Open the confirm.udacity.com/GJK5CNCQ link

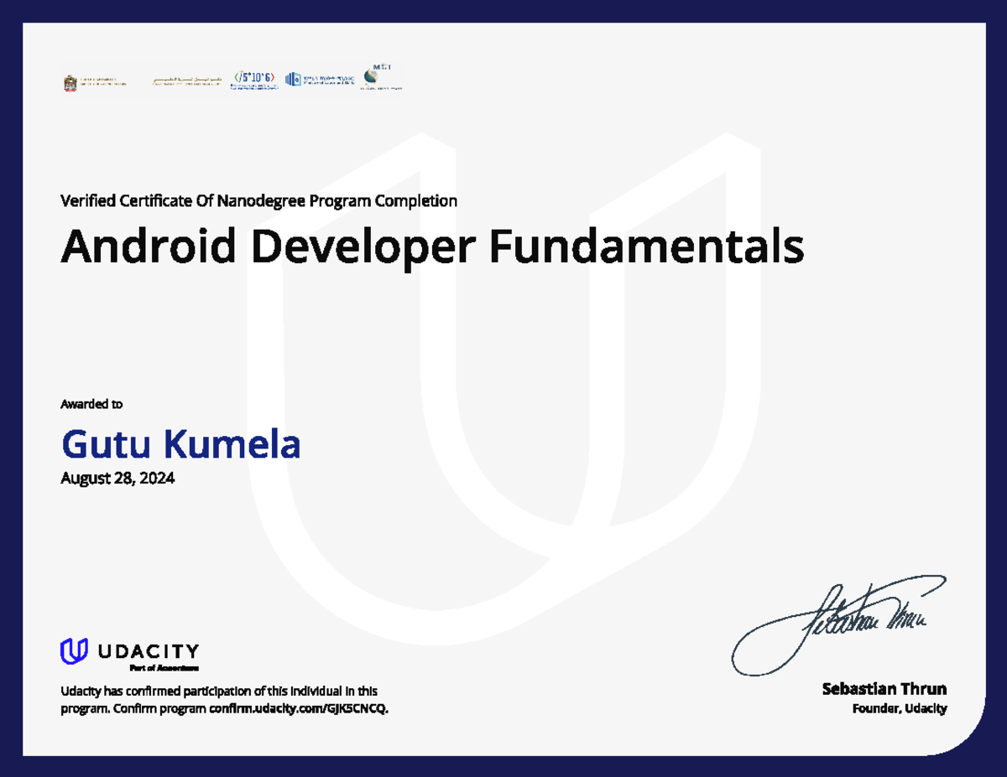tap(299, 708)
